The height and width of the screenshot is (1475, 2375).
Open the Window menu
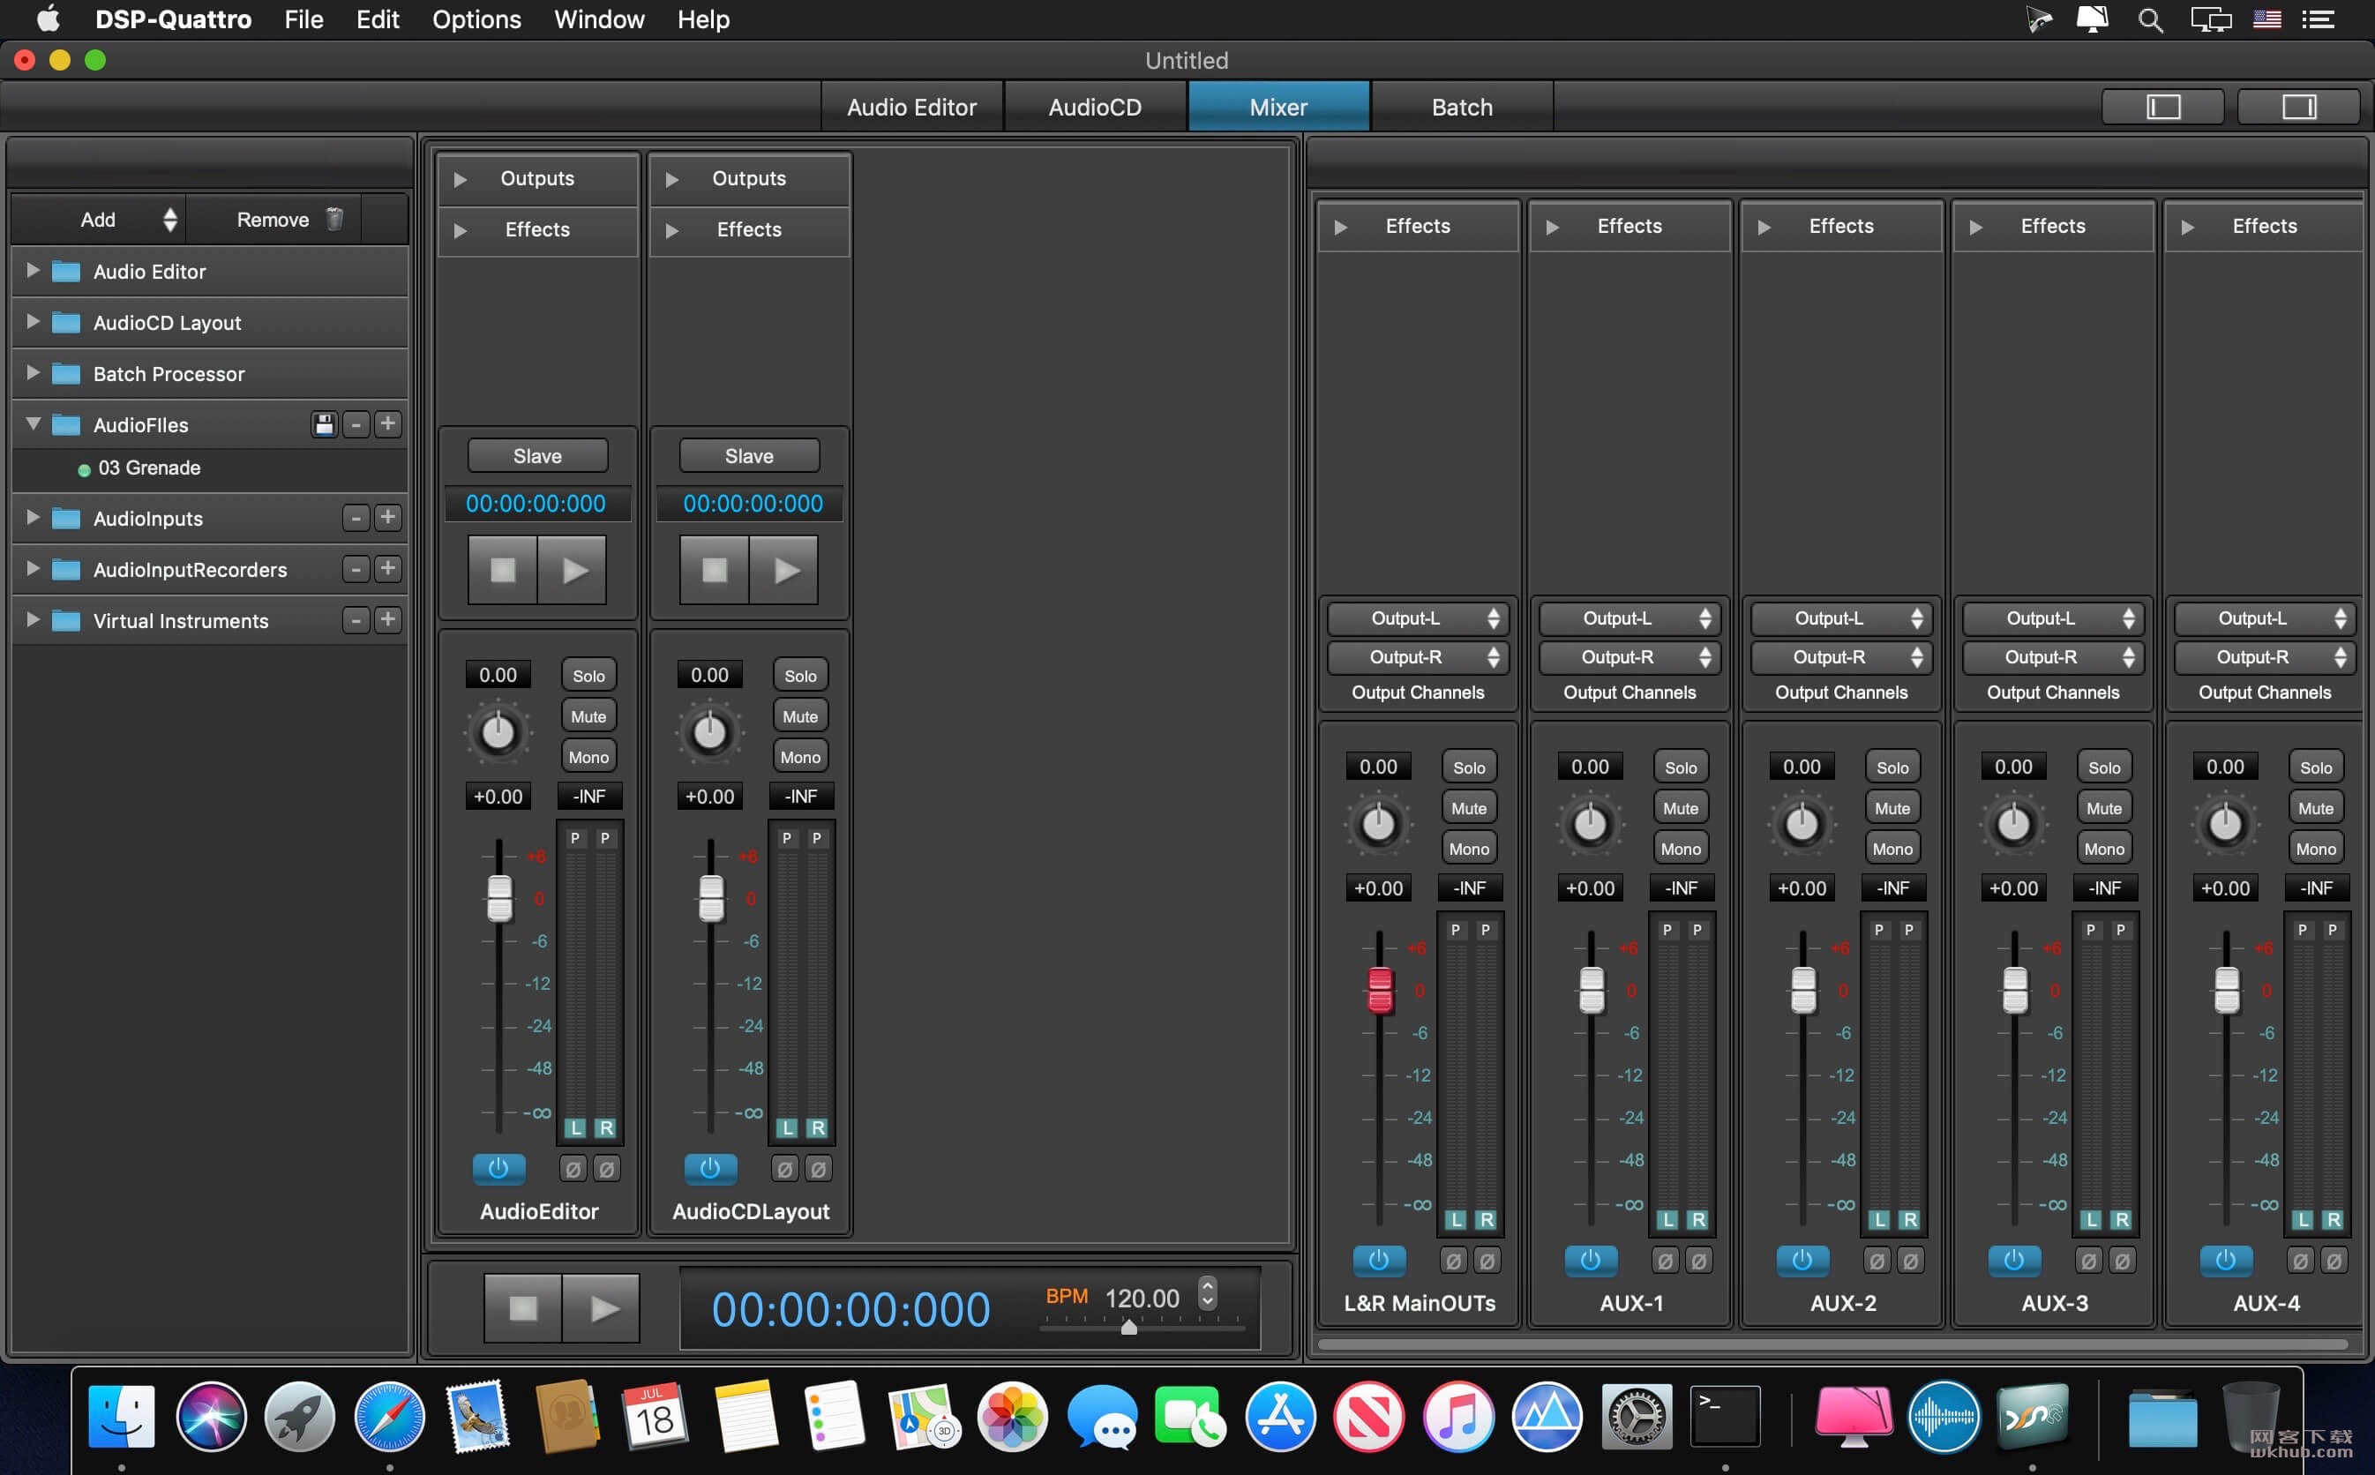(599, 19)
